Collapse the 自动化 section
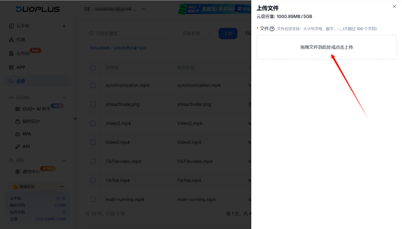Viewport: 402px width, 229px height. pos(64,97)
